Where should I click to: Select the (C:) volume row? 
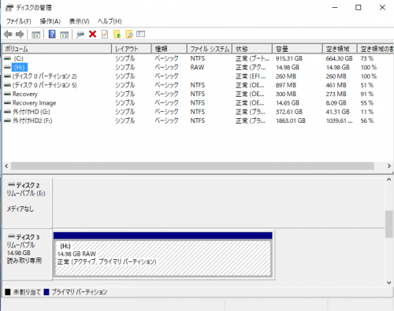pyautogui.click(x=198, y=58)
